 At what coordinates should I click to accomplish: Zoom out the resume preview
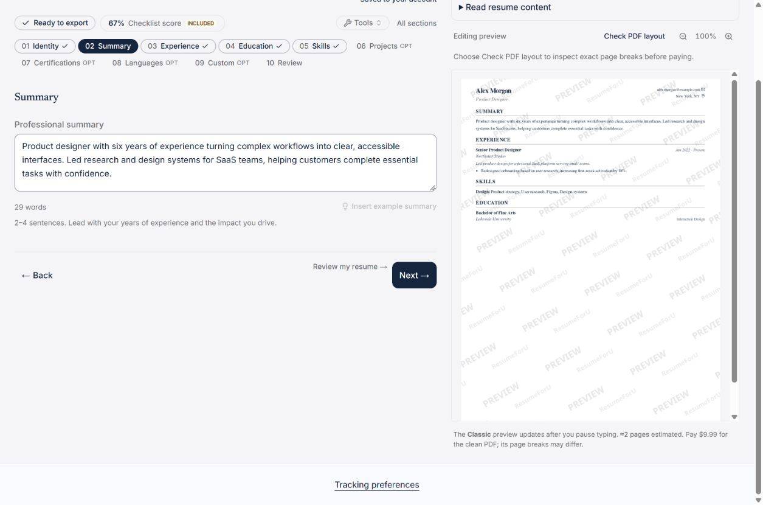tap(683, 37)
